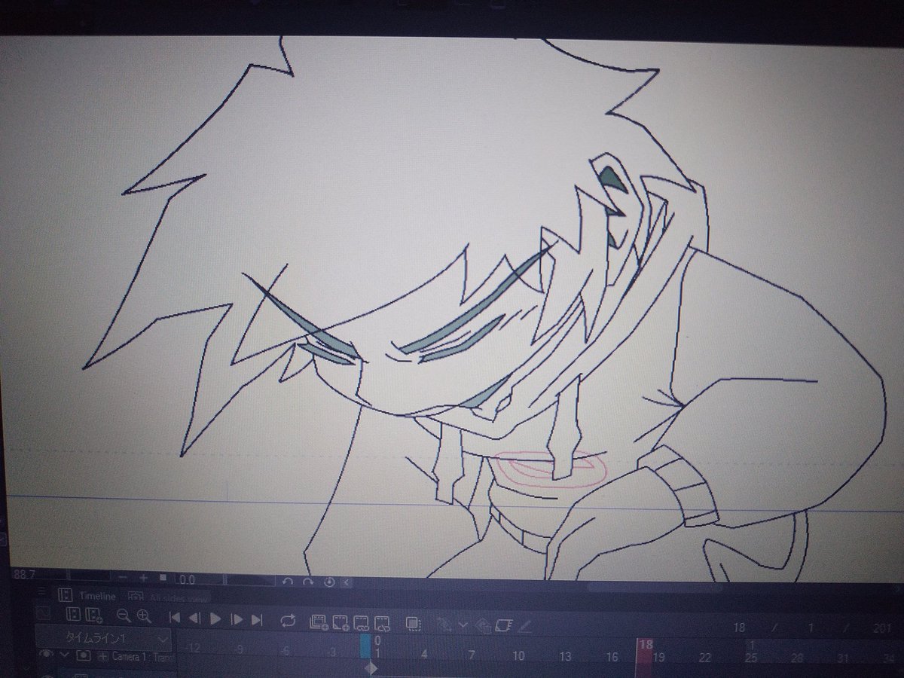
Task: Click the add keyframe icon
Action: pos(444,625)
